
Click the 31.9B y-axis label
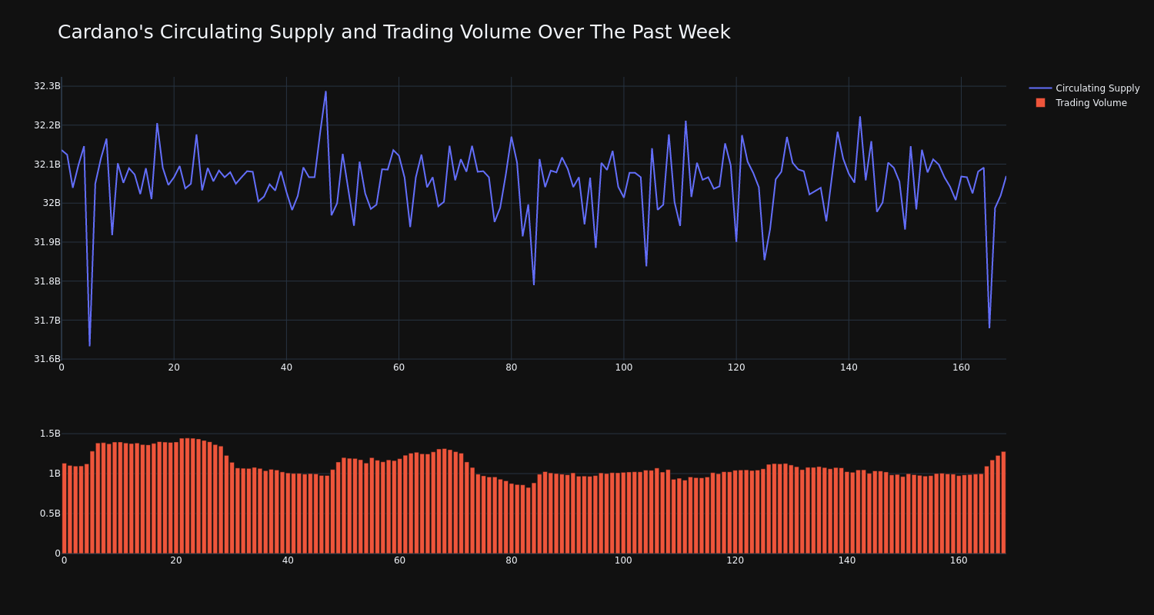pos(47,242)
